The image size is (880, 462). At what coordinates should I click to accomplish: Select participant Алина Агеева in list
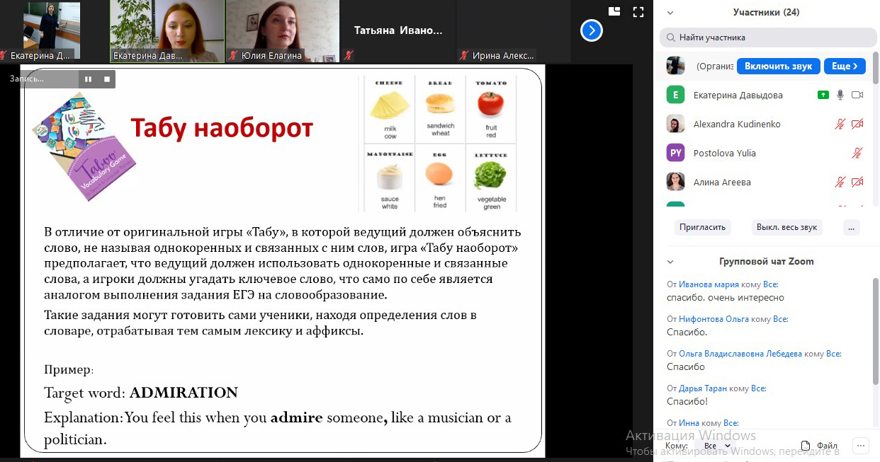click(764, 182)
